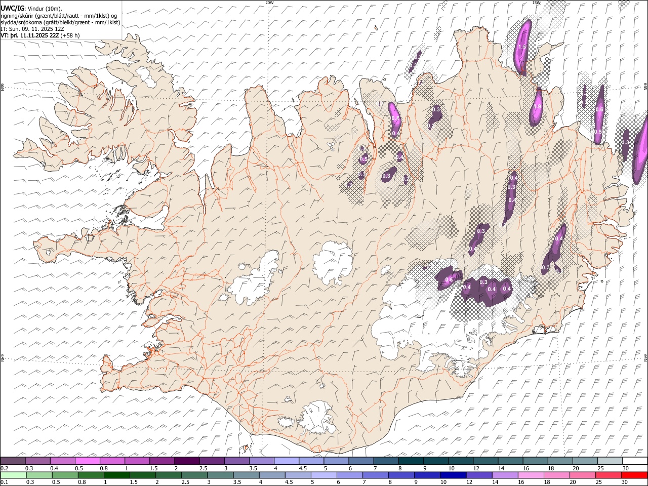Click the bright red 30 swatch in lower scale
The height and width of the screenshot is (486, 648).
pos(635,475)
